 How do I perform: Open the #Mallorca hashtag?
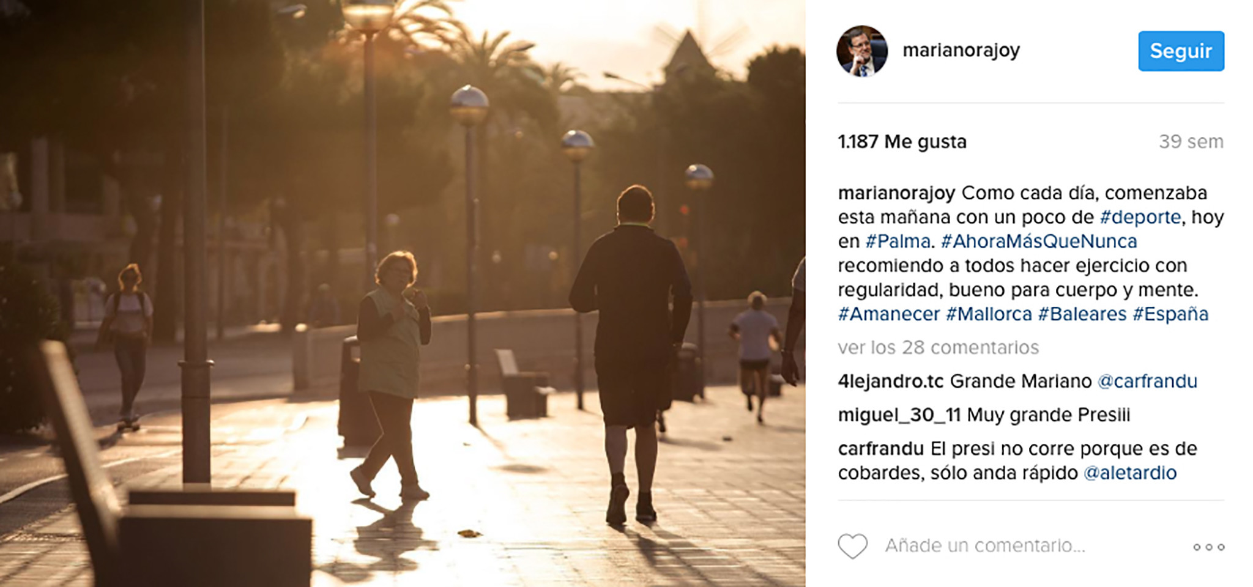[x=989, y=314]
